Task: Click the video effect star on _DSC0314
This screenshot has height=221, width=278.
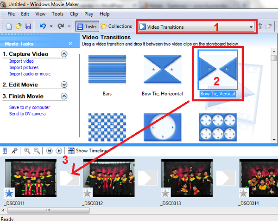Action: point(244,193)
